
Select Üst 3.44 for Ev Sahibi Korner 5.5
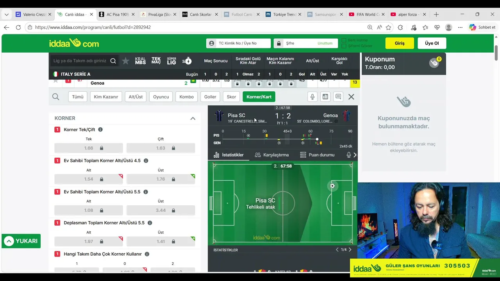point(161,210)
